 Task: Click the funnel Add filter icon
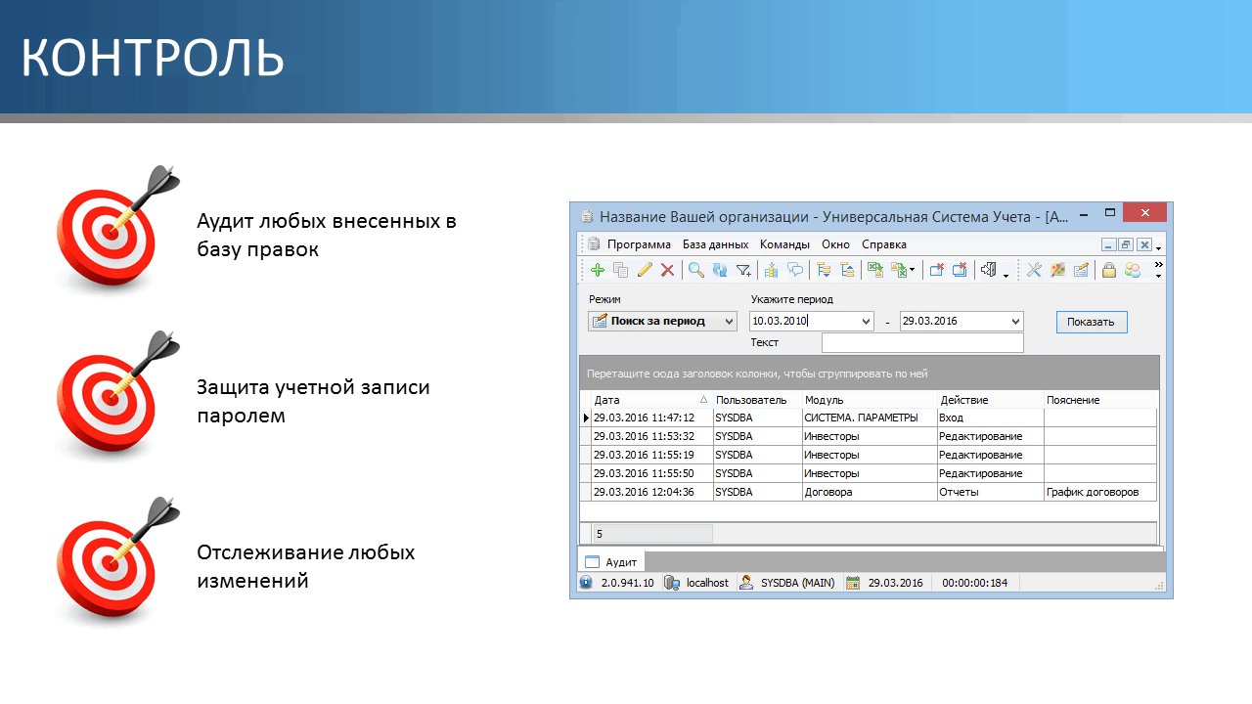point(743,270)
